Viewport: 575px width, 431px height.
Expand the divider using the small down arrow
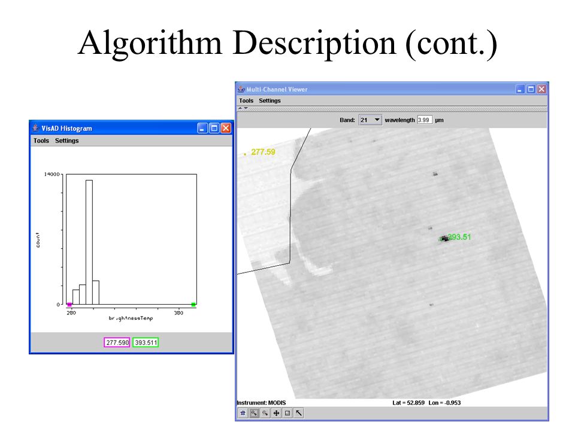coord(246,108)
